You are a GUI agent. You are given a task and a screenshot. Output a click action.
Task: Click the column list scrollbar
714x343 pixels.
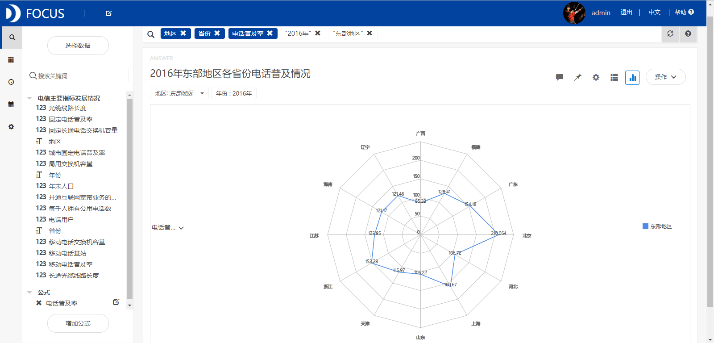(x=129, y=199)
